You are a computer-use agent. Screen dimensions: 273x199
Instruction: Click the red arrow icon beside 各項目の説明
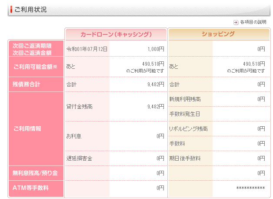(236, 22)
